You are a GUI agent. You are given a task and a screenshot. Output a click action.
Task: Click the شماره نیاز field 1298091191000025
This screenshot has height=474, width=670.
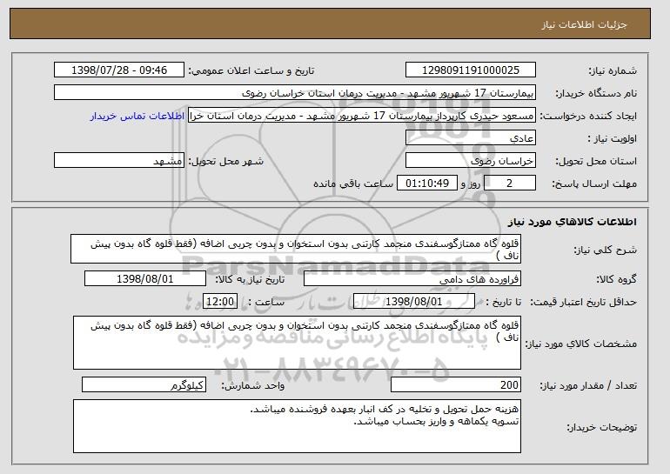471,70
